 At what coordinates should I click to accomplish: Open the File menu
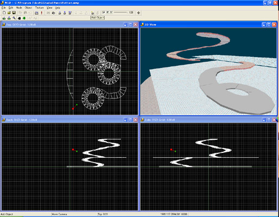(x=4, y=8)
